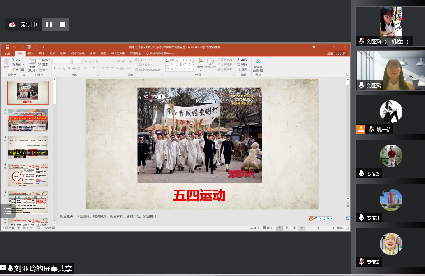Click the Clear Formatting icon
Viewport: 425px width, 276px height.
(97, 62)
